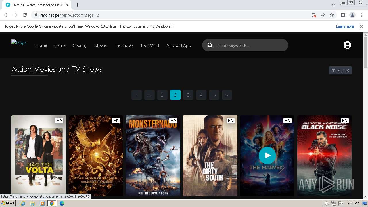
Task: Click the search magnifier icon
Action: click(210, 45)
